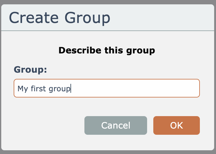The image size is (216, 154).
Task: Focus the Group name input field
Action: (106, 88)
